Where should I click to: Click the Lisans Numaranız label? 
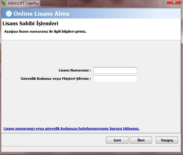(x=75, y=70)
